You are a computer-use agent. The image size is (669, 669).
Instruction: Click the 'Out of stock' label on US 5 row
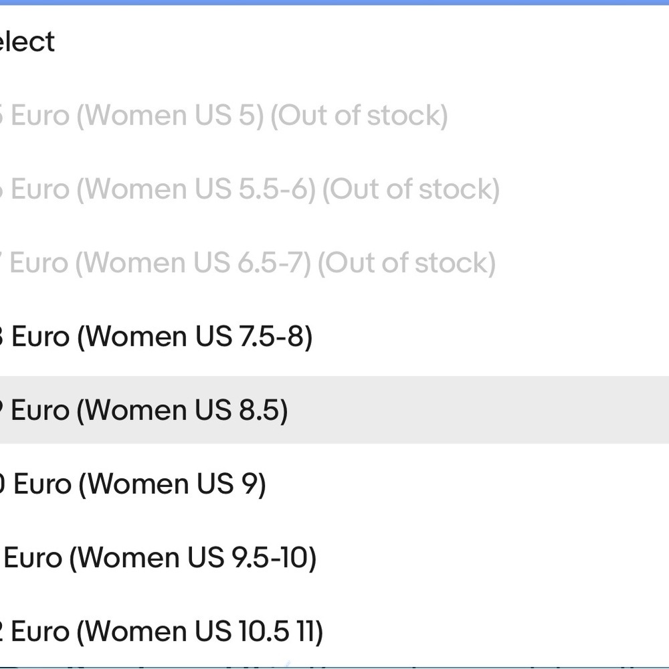[x=359, y=116]
